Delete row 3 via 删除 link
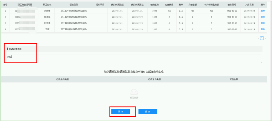The height and width of the screenshot is (121, 272). tap(263, 23)
